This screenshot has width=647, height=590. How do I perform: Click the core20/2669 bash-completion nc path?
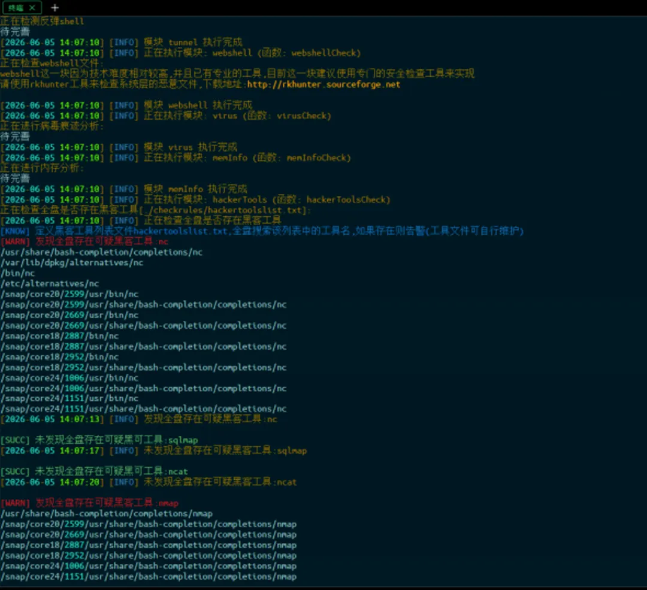pyautogui.click(x=144, y=325)
